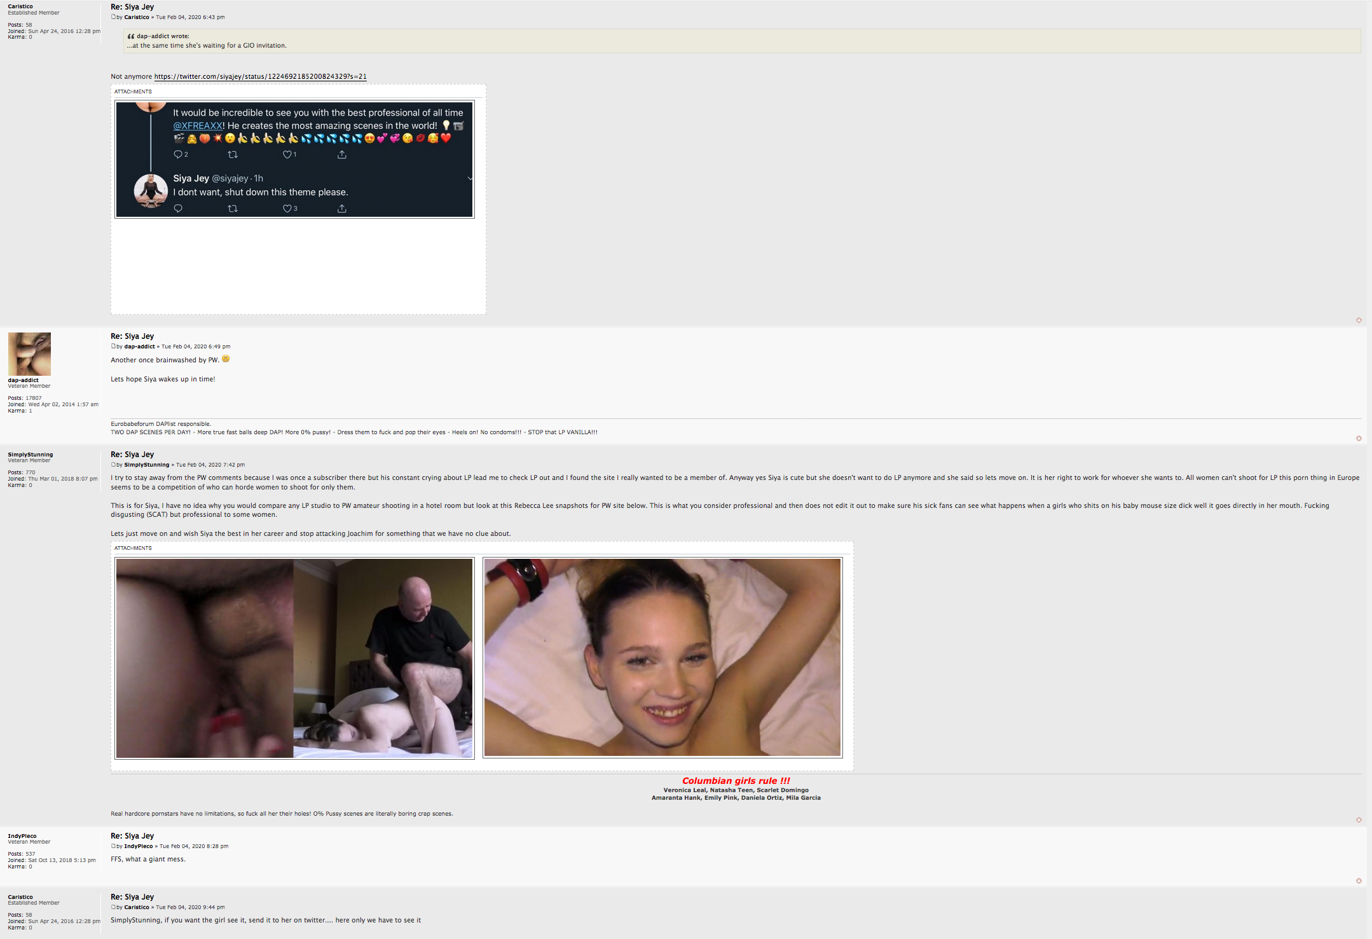Click post icon beside 'by Caristico' 6:43 pm

(x=113, y=17)
